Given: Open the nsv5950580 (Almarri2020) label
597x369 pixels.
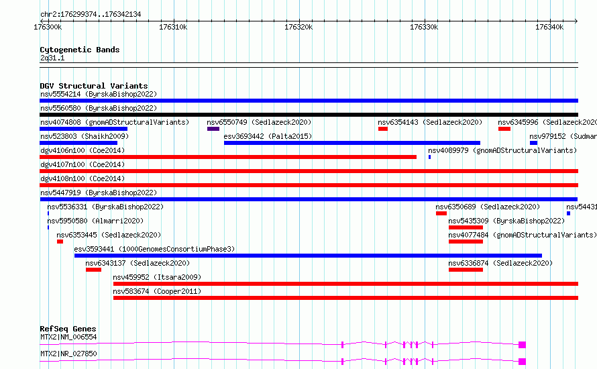Looking at the screenshot, I should (x=95, y=221).
